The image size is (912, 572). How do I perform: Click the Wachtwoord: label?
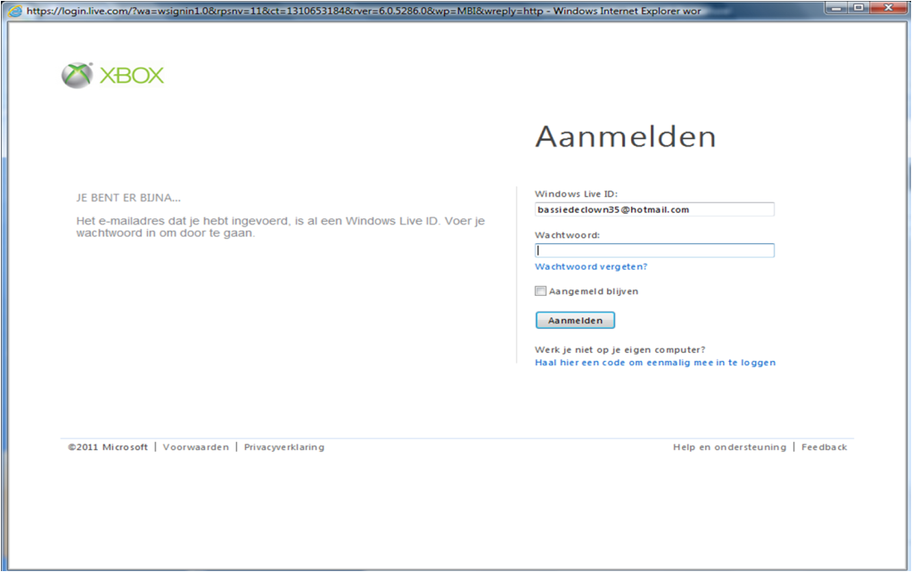coord(567,235)
